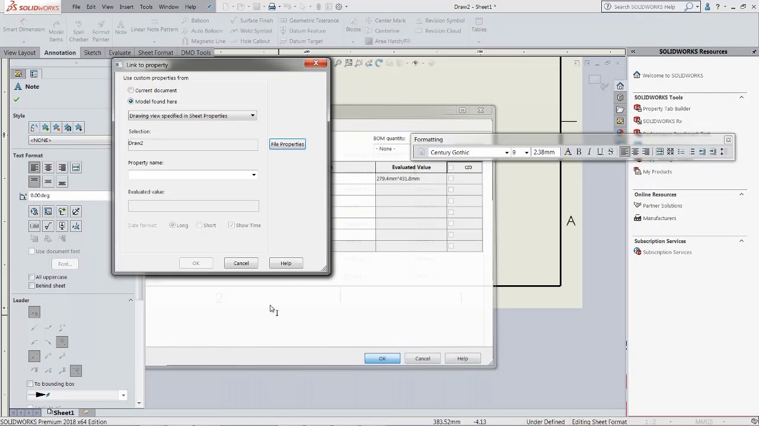The image size is (759, 426).
Task: Insert numbered list from Formatting toolbar
Action: tap(692, 152)
